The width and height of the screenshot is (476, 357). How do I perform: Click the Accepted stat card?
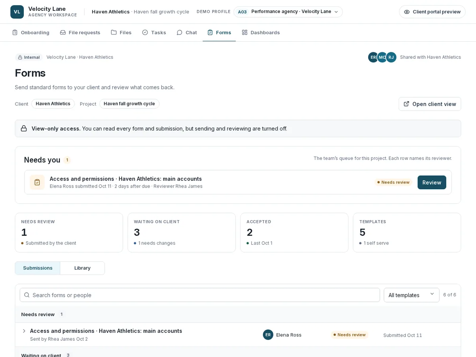(294, 232)
